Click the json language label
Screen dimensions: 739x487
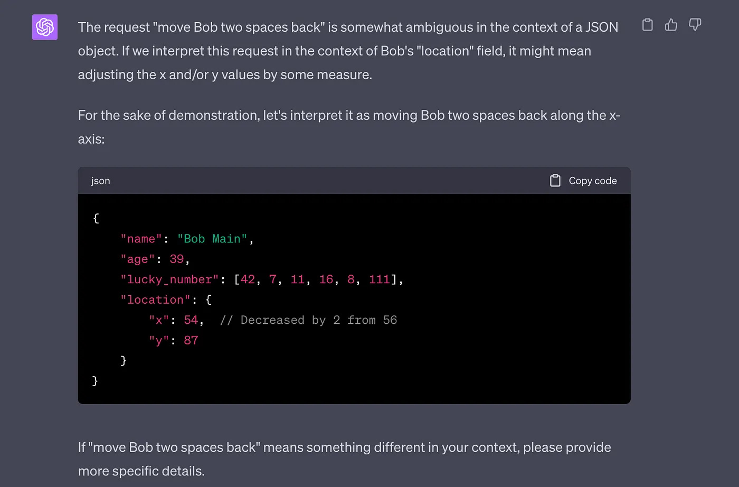pos(100,181)
